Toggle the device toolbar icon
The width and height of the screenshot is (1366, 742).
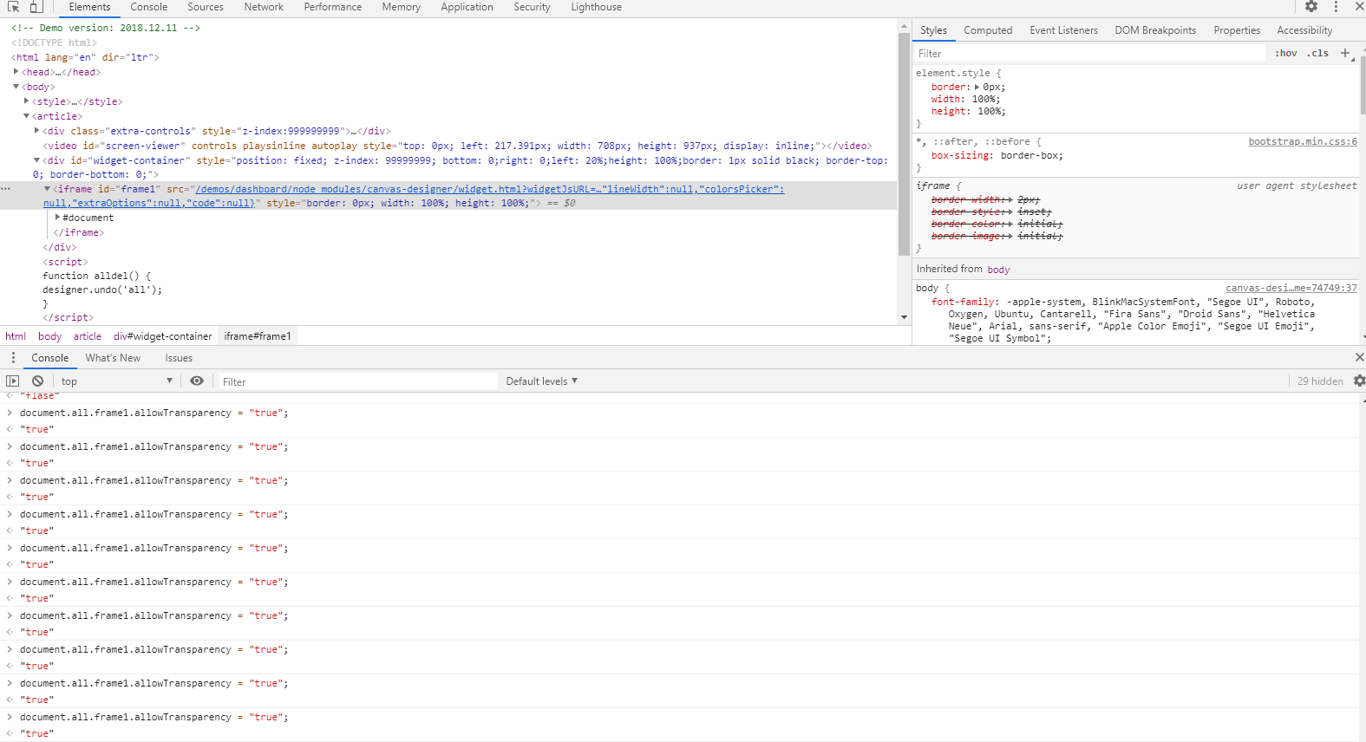(36, 7)
